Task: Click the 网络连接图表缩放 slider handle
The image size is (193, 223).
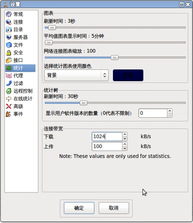Action: click(x=114, y=58)
